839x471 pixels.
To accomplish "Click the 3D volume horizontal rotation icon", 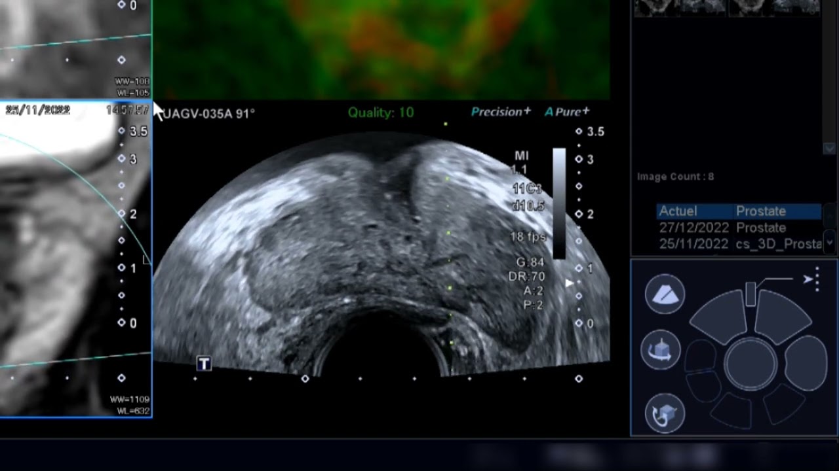I will point(661,350).
